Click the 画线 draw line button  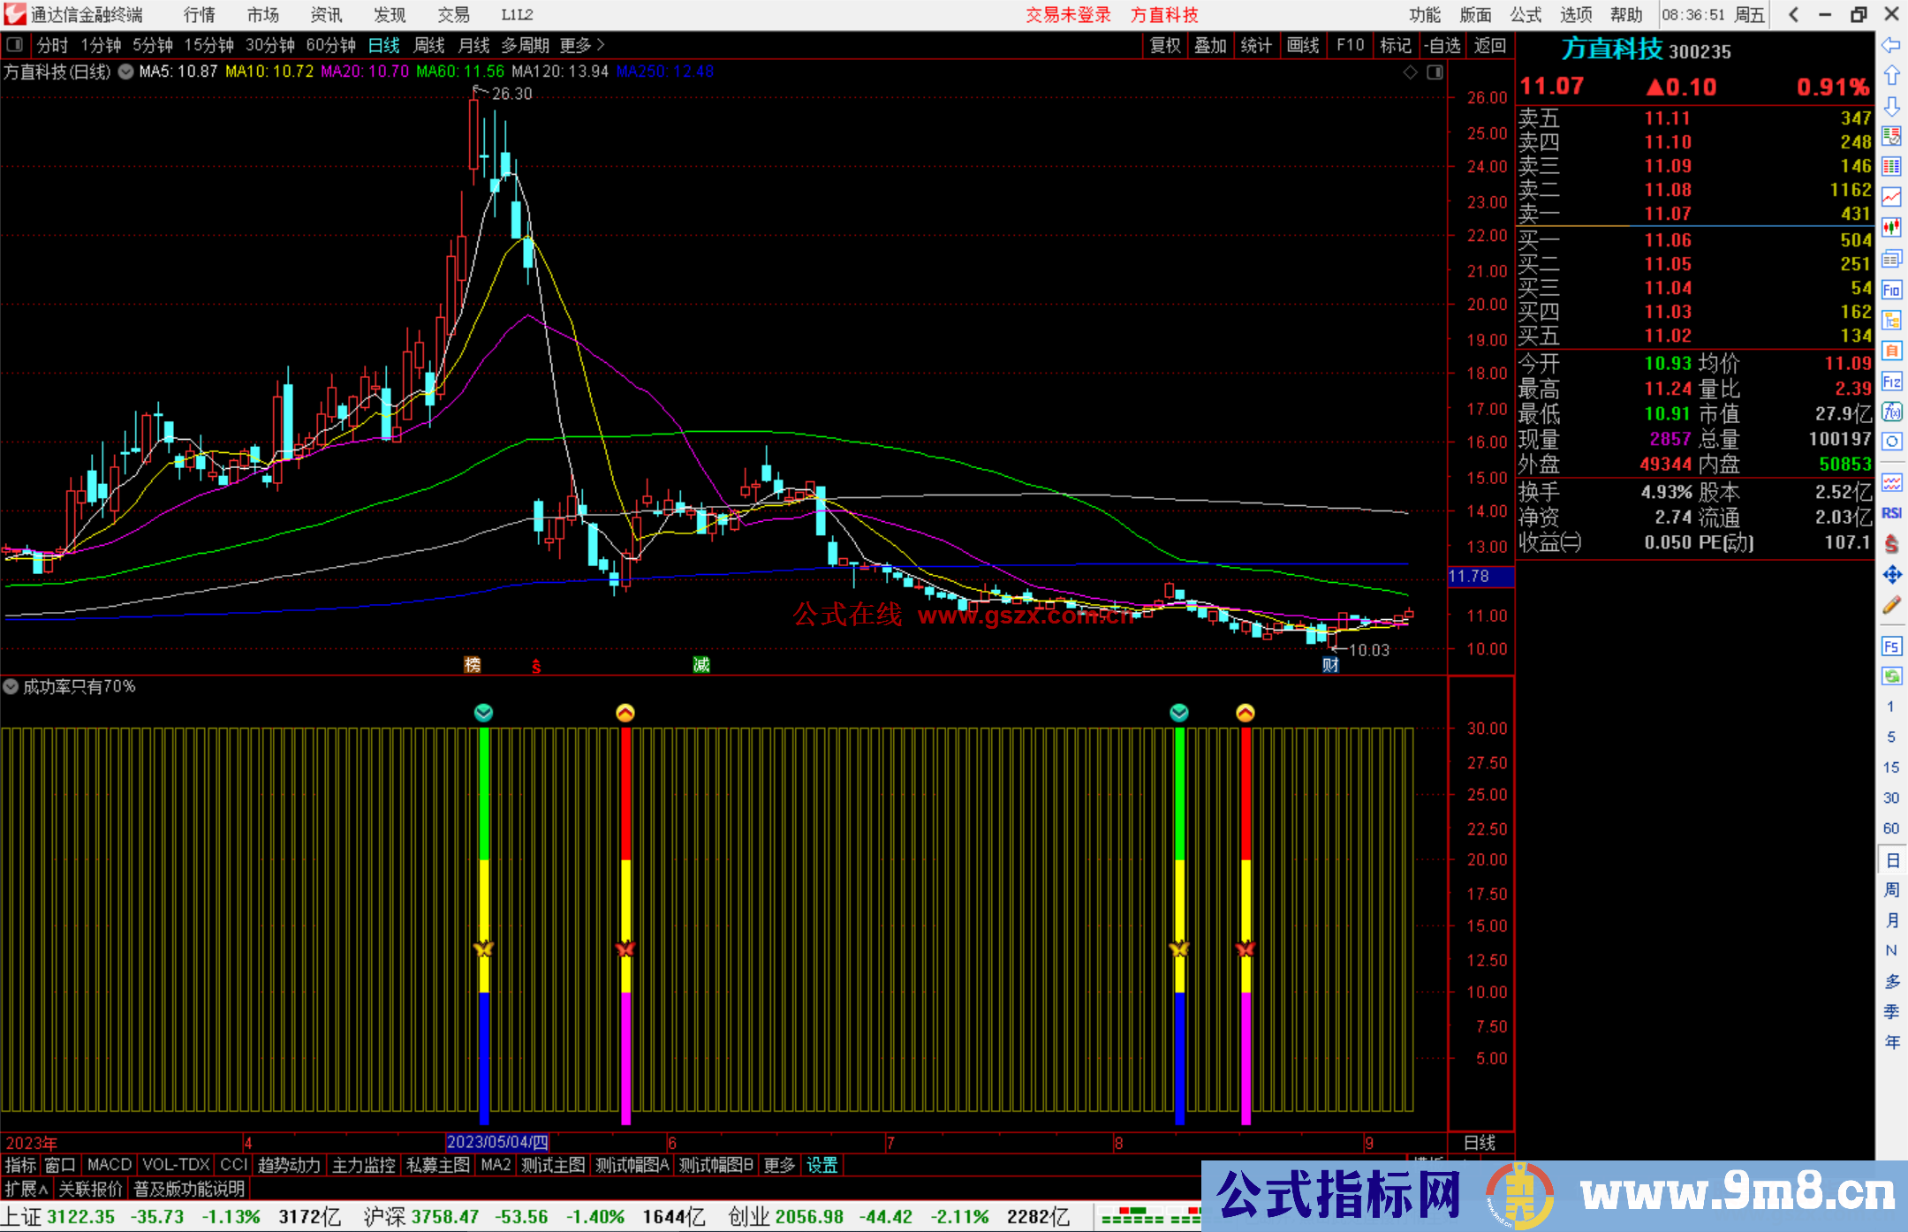tap(1303, 45)
